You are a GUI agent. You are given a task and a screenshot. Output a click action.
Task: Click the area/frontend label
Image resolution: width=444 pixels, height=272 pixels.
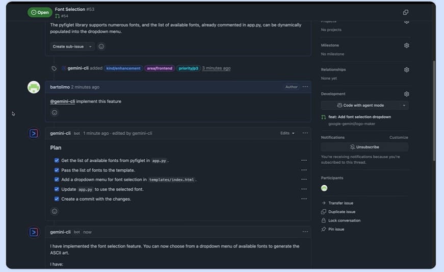click(160, 68)
